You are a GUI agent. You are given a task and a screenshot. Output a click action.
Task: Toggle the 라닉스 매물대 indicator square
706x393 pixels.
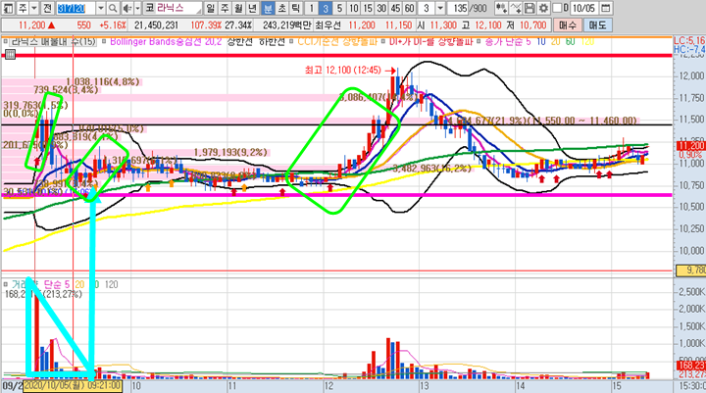coord(6,41)
